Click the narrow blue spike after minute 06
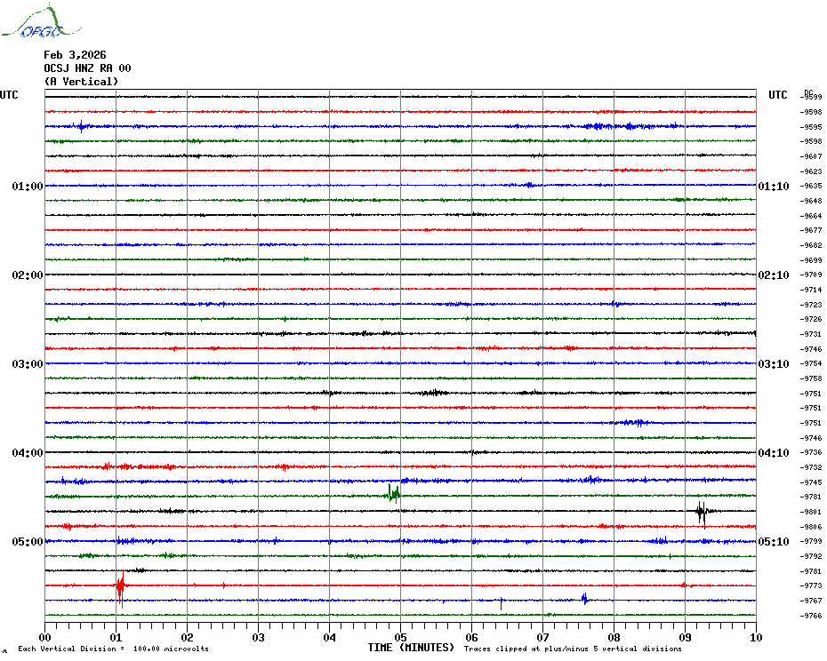The image size is (827, 661). pos(501,603)
